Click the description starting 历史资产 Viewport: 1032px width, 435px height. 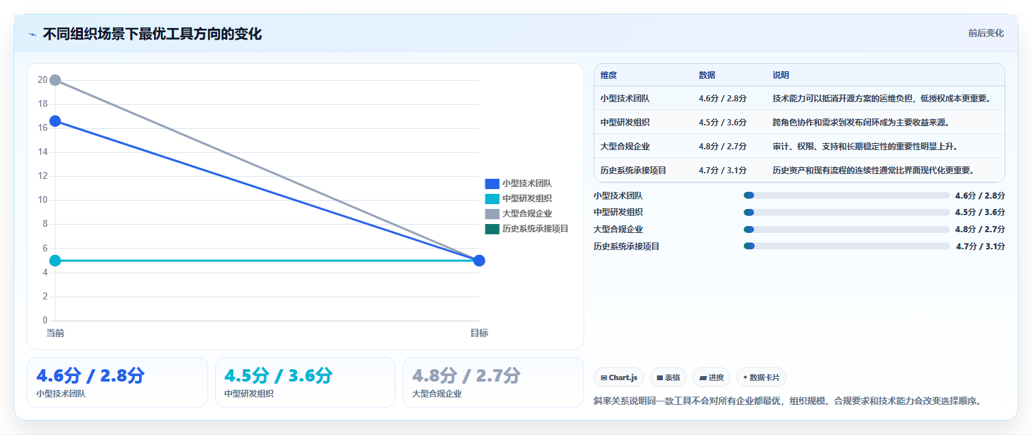pyautogui.click(x=874, y=171)
